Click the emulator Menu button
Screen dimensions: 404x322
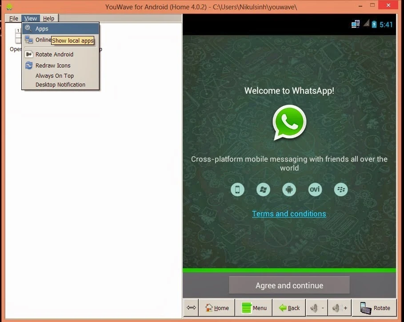click(x=254, y=308)
